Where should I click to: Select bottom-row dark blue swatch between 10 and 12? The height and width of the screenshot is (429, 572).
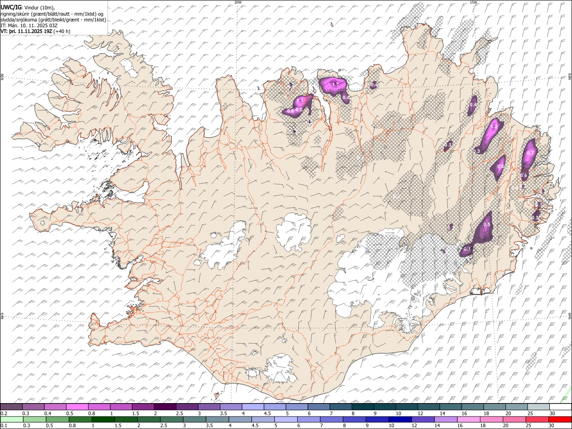[399, 419]
